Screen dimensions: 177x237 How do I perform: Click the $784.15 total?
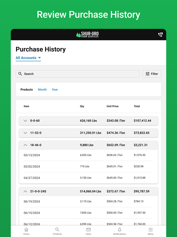pyautogui.click(x=139, y=201)
